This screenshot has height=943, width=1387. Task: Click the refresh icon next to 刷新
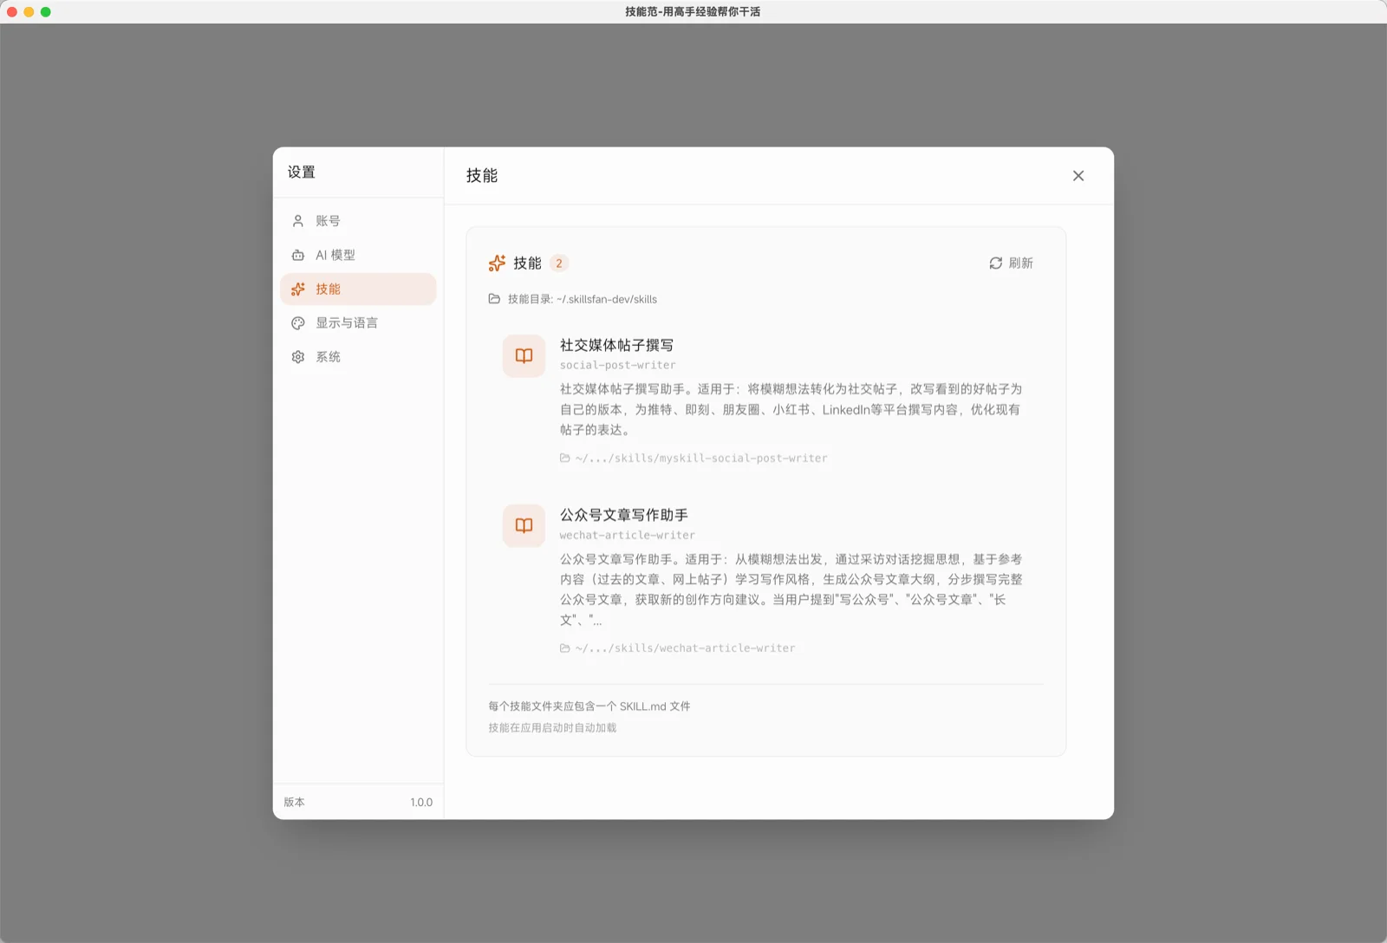click(995, 263)
